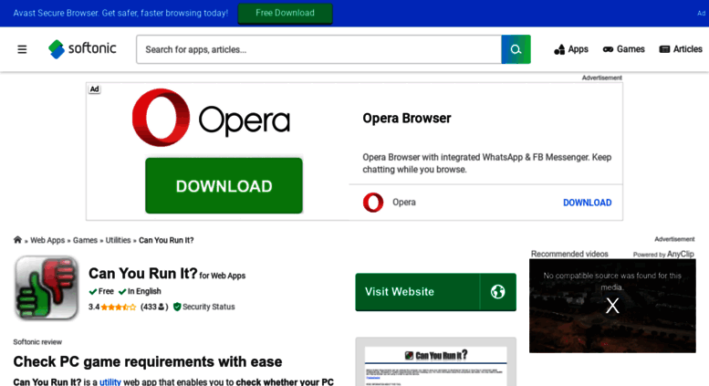Click the small Opera icon beside 'Opera'
The image size is (709, 386).
[373, 202]
